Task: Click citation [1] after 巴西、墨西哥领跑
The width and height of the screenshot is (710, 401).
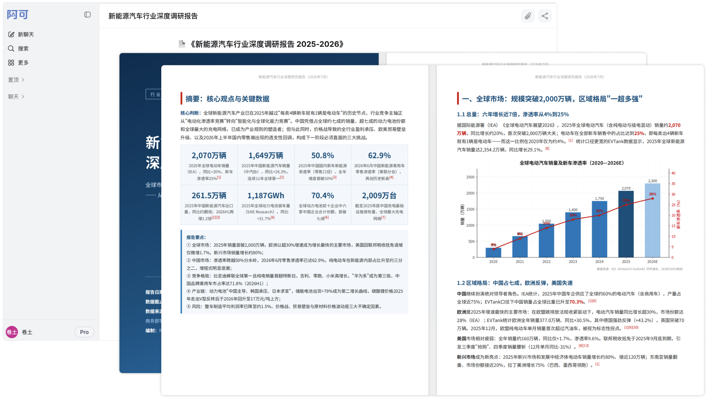Action: click(597, 364)
